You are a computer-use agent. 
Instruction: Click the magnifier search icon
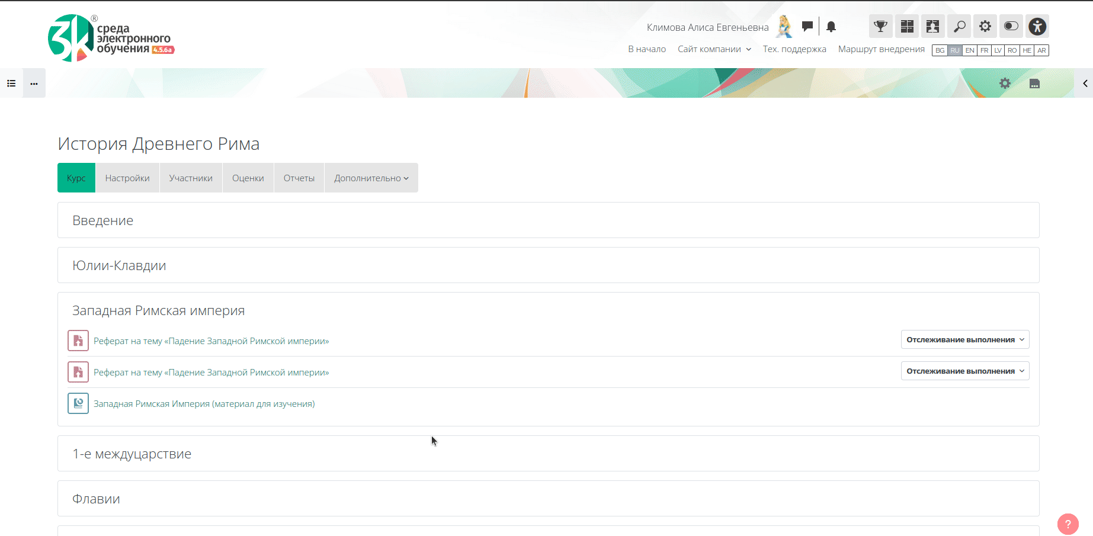click(x=959, y=26)
